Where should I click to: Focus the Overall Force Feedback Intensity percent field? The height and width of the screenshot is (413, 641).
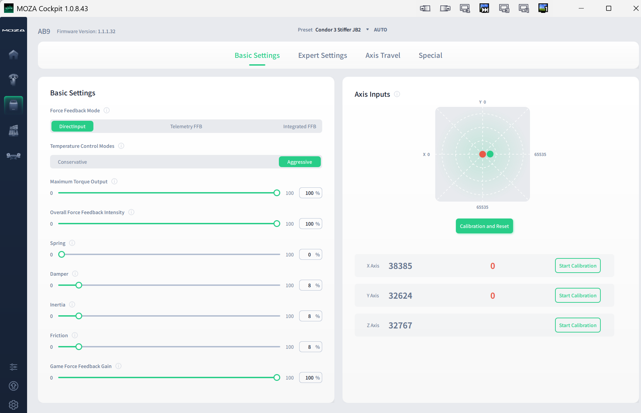(311, 224)
